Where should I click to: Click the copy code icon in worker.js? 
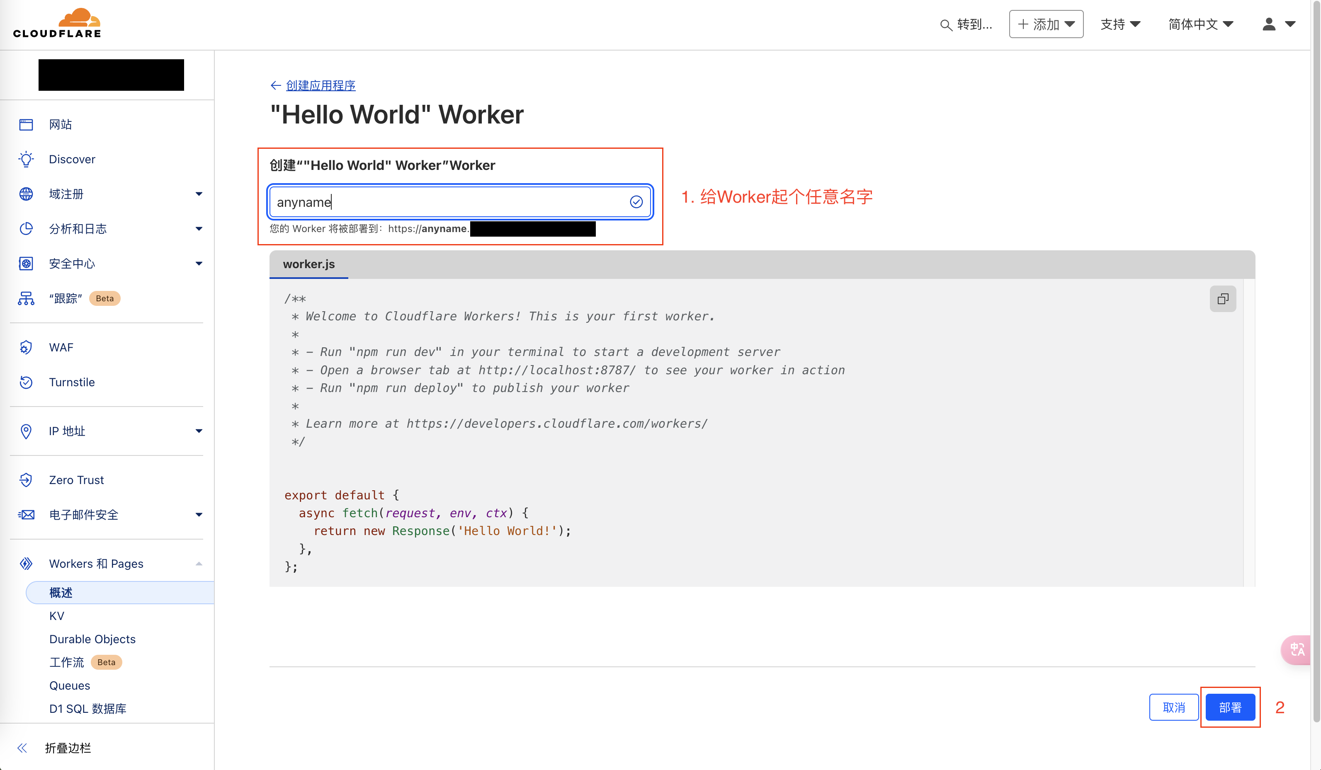[x=1222, y=298]
